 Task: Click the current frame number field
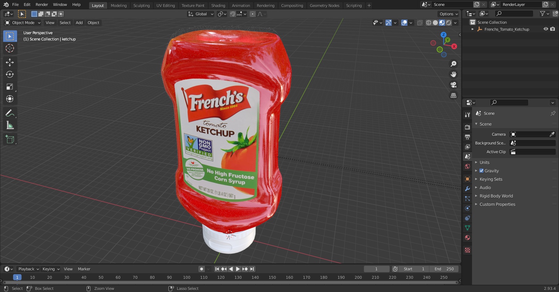pyautogui.click(x=377, y=269)
